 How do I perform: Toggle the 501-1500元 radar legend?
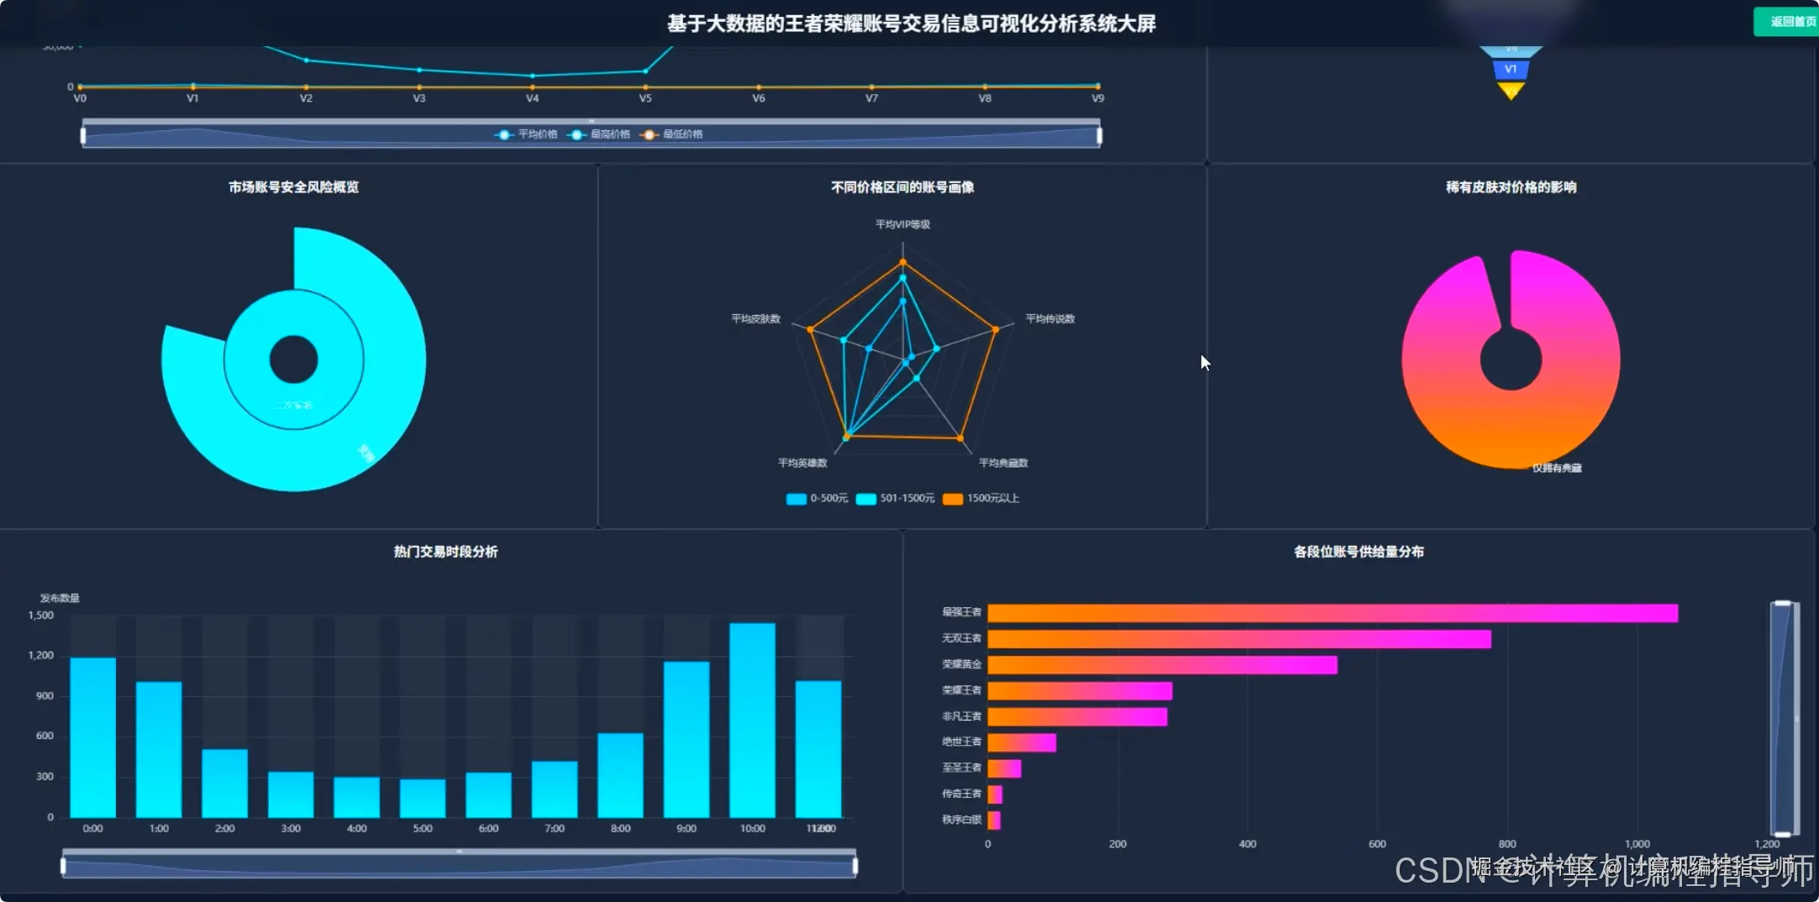point(896,499)
